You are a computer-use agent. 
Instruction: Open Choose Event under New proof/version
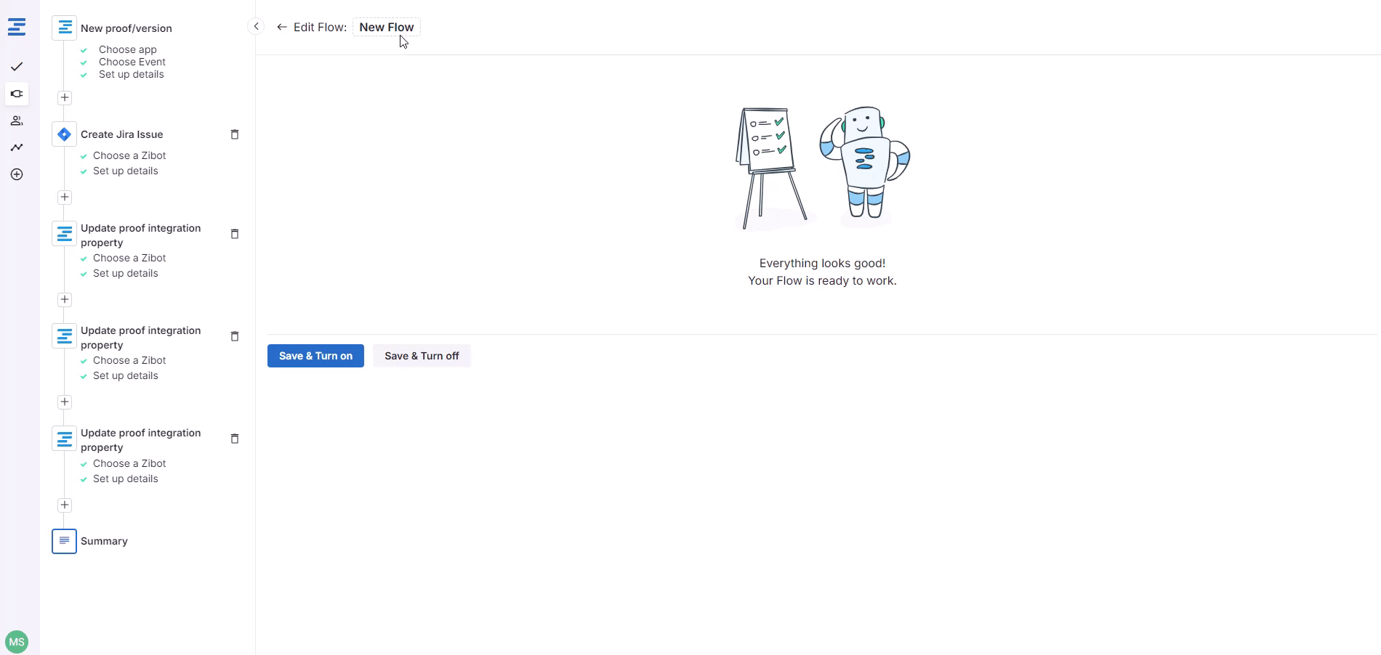pos(132,62)
